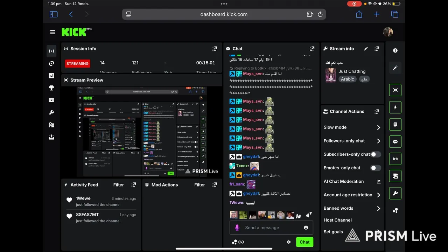This screenshot has width=448, height=252.
Task: Toggle the wrench stream info widget in right rail
Action: click(395, 193)
